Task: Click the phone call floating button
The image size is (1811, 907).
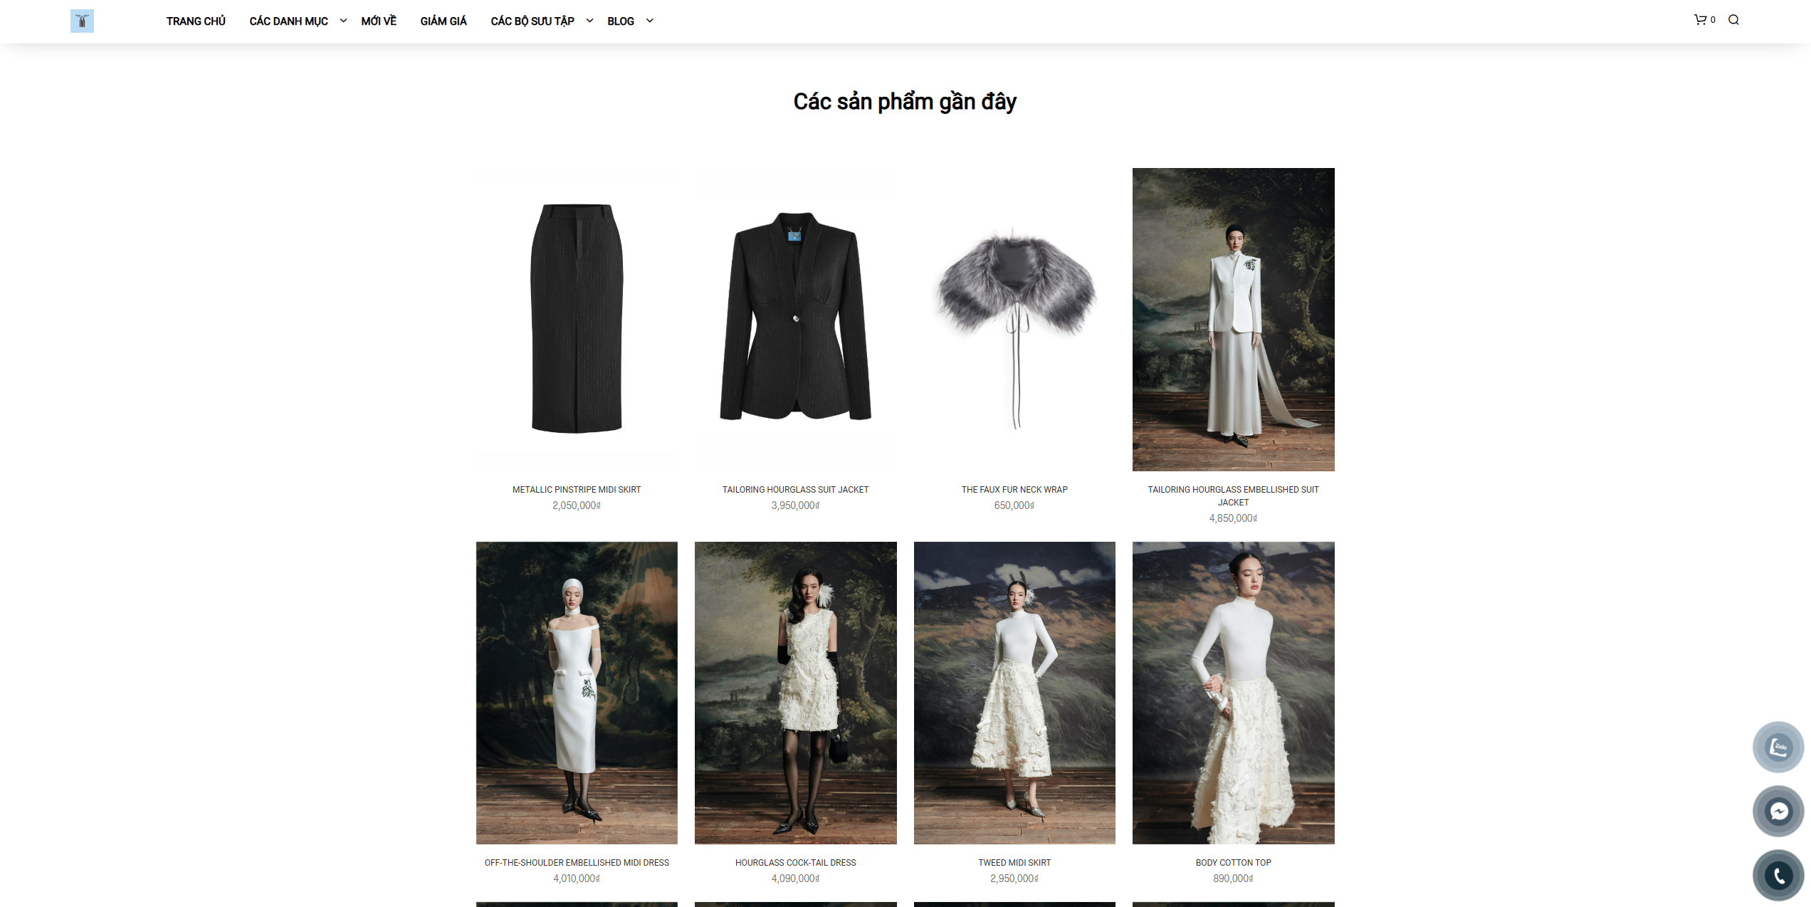Action: click(1778, 875)
